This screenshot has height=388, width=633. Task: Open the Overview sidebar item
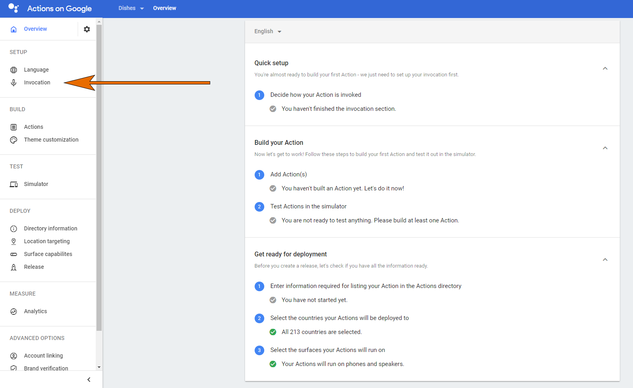[x=35, y=29]
